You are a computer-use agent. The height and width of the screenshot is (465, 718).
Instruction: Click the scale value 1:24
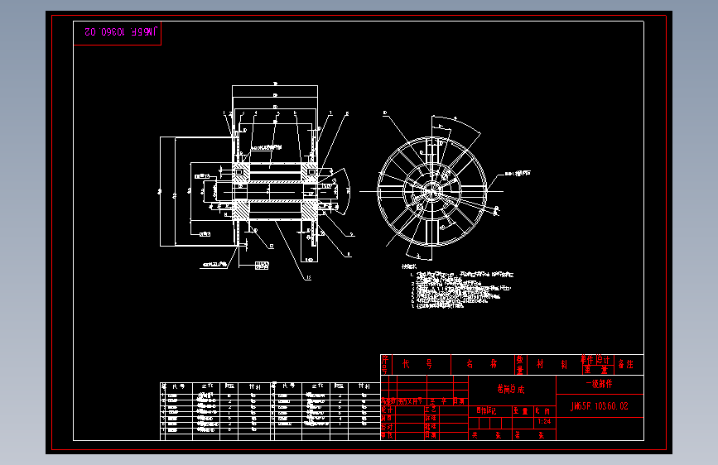click(544, 421)
